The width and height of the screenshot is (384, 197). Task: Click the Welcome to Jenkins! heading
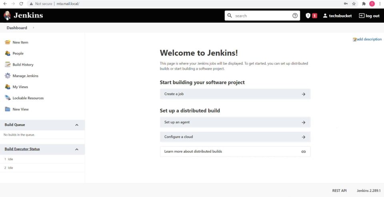click(x=199, y=53)
